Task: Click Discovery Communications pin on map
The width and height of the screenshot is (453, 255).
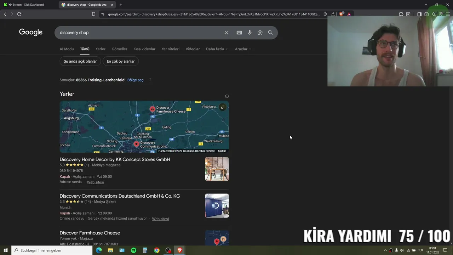Action: 136,144
